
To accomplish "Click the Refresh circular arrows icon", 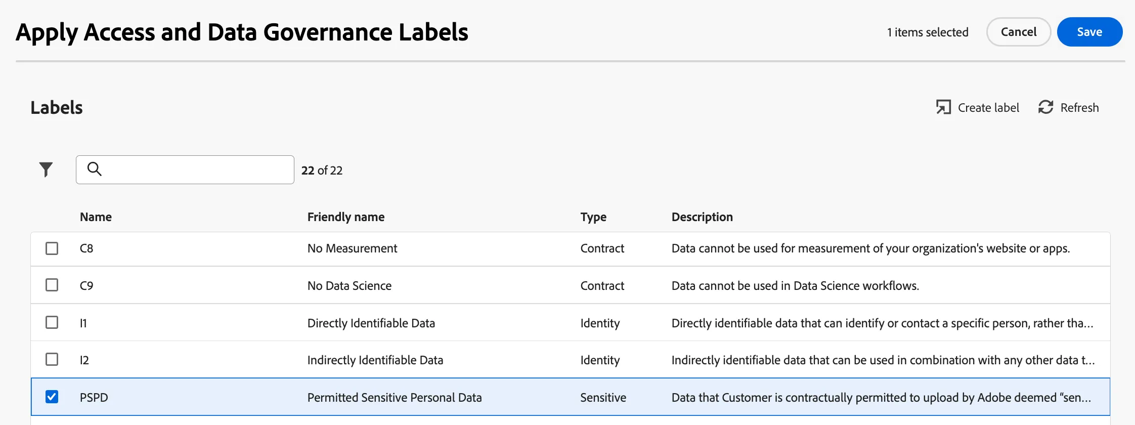I will [x=1046, y=107].
